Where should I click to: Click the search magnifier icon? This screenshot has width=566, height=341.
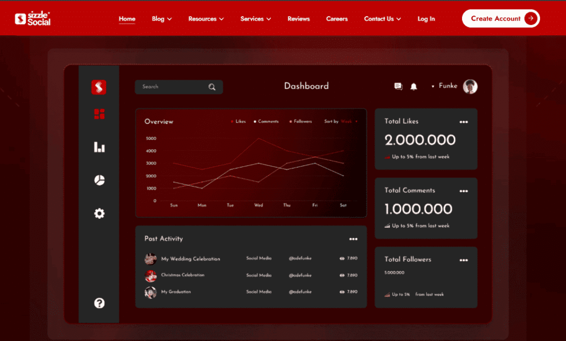[x=212, y=87]
